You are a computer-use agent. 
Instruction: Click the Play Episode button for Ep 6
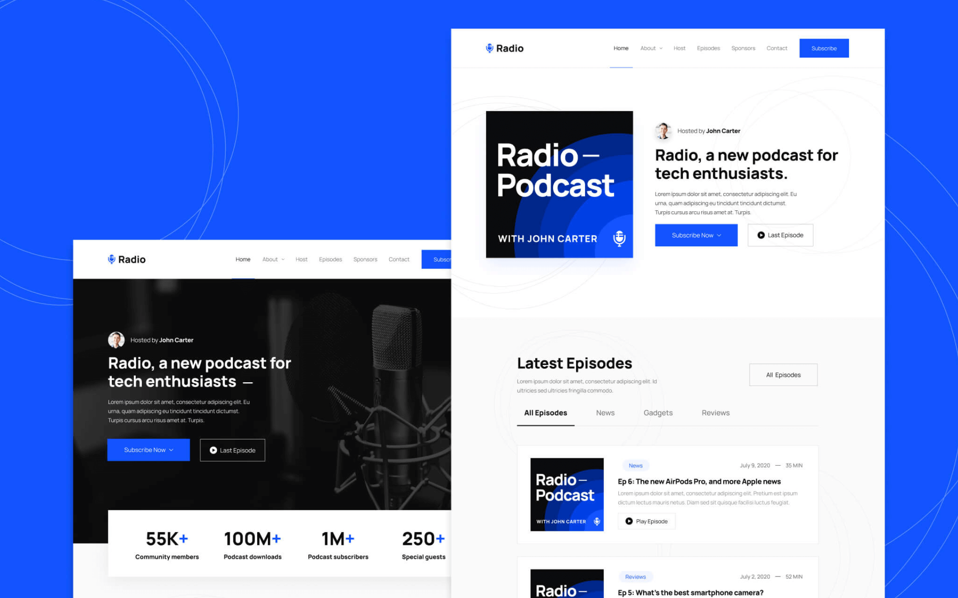pos(647,521)
